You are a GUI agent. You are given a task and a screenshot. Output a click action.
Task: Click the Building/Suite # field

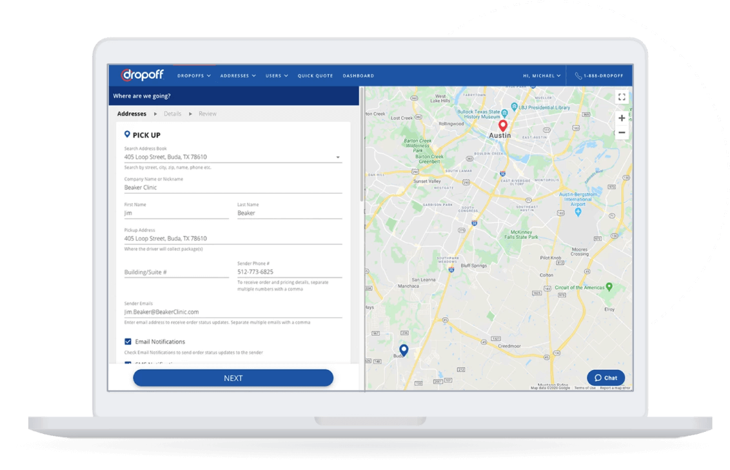(x=176, y=272)
